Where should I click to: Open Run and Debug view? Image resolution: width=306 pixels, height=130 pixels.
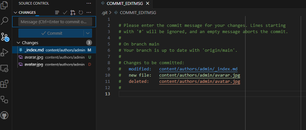[x=5, y=52]
